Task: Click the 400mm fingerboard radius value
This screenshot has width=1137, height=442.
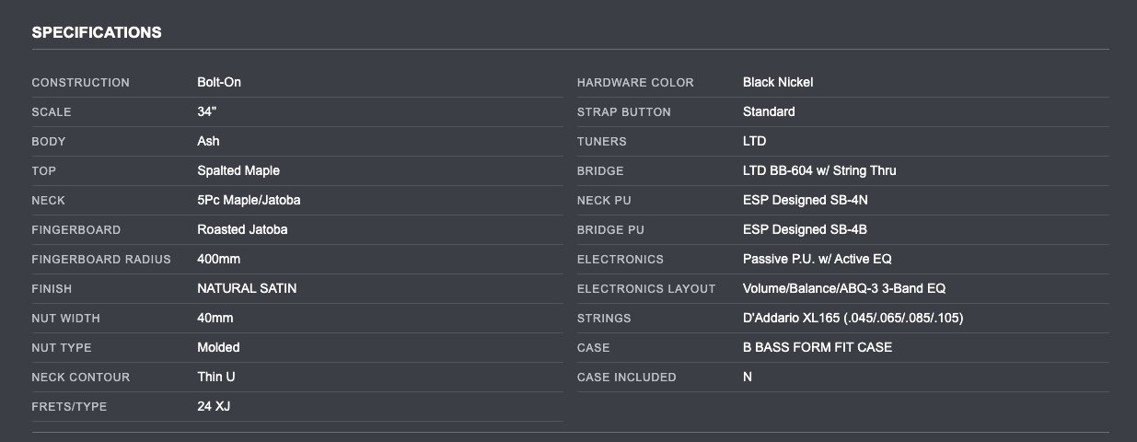Action: (218, 259)
